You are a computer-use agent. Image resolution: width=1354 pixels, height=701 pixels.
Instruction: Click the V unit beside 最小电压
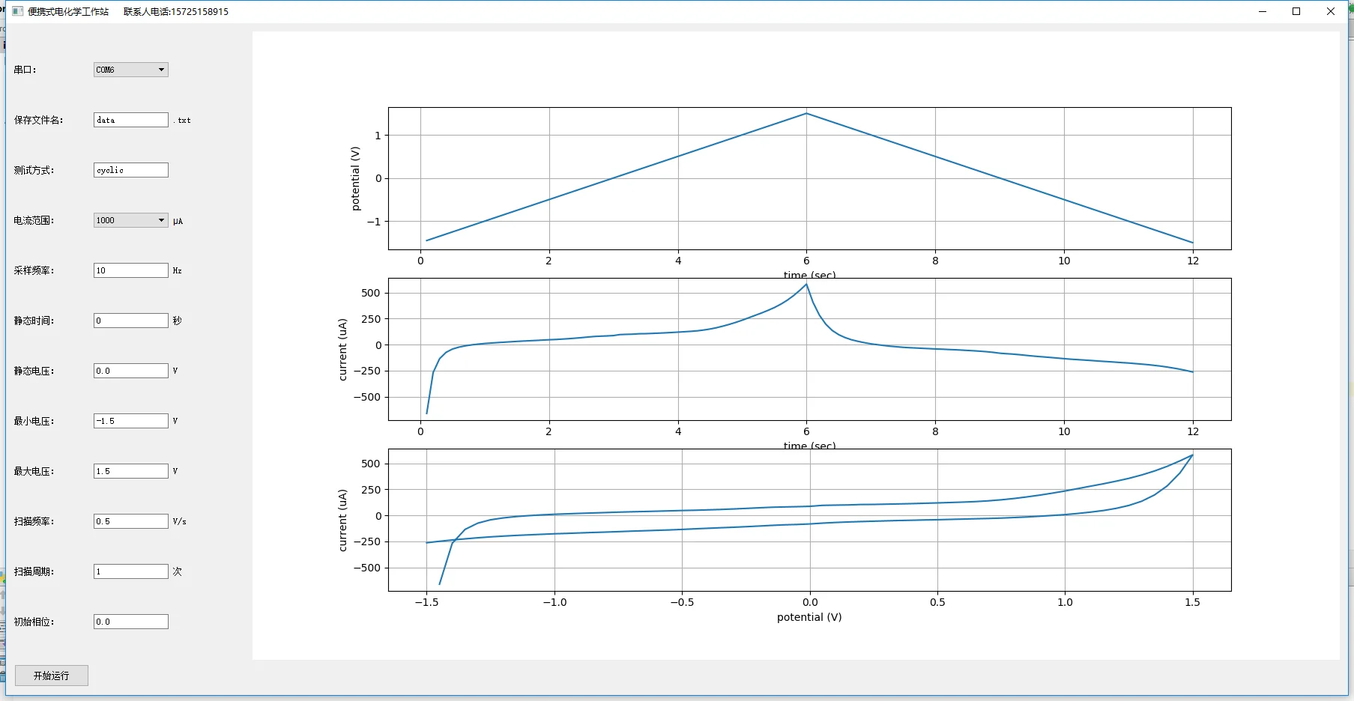click(175, 421)
